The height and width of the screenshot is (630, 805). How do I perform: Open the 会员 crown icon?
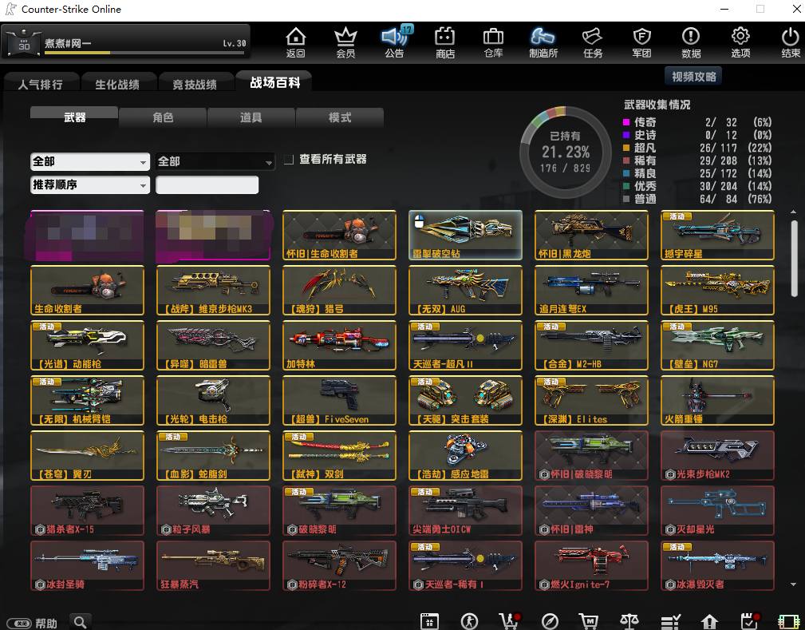(x=345, y=42)
